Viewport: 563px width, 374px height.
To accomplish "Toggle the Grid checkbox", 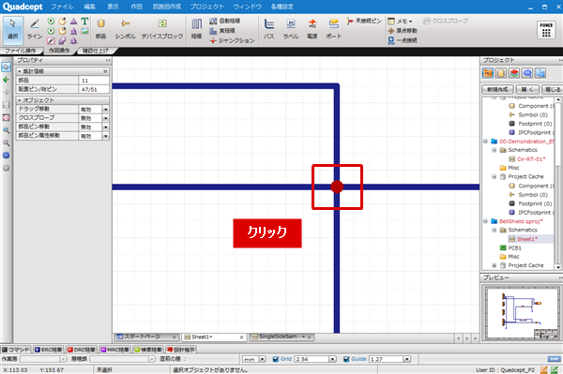I will 276,359.
